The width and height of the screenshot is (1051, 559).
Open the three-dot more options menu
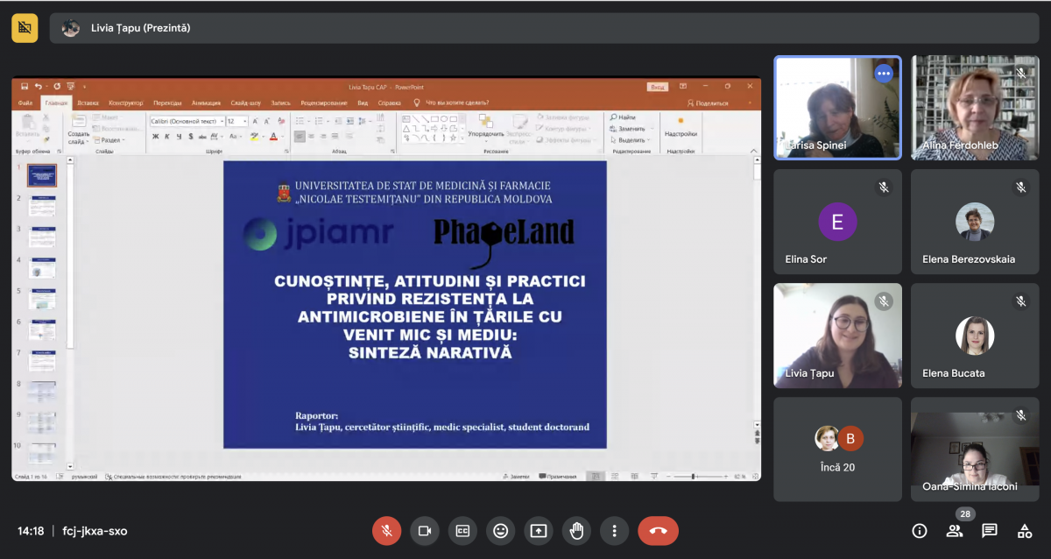615,530
